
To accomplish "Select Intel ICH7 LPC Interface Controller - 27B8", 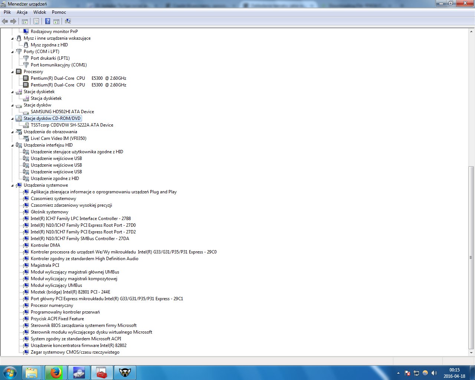I will 81,219.
